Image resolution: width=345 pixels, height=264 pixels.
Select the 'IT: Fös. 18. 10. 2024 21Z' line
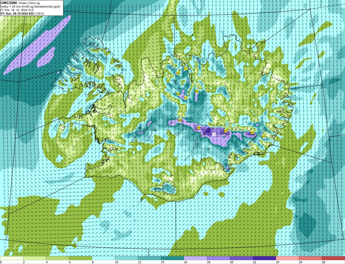tap(17, 10)
